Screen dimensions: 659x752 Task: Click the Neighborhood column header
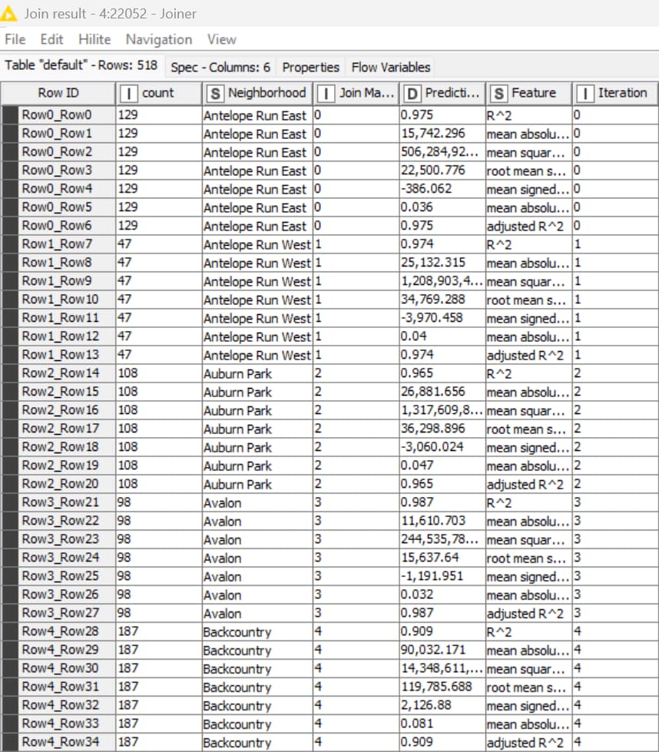257,93
